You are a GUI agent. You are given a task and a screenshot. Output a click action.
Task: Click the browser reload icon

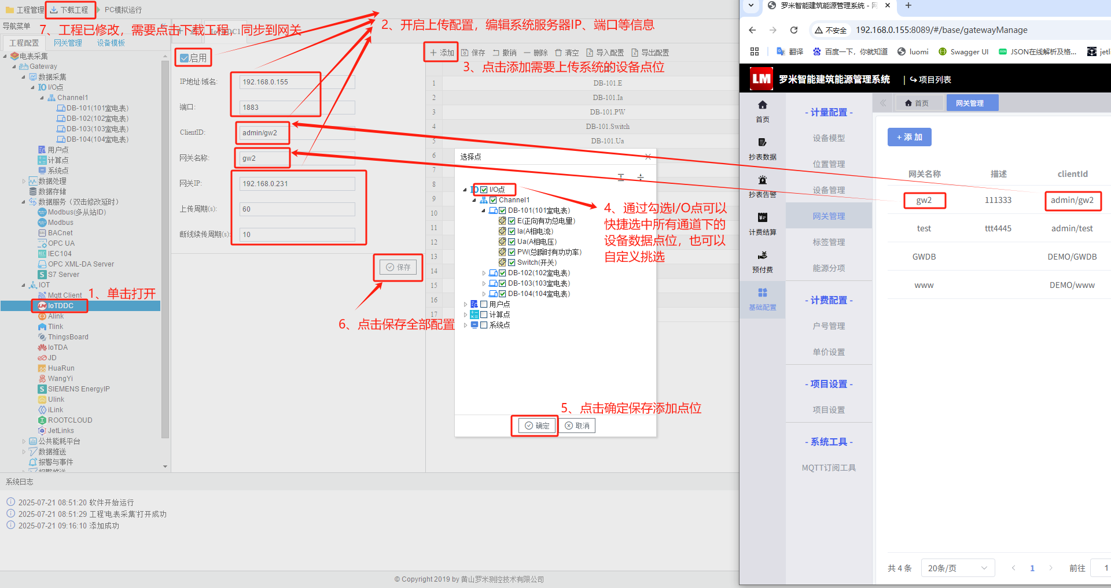tap(794, 30)
